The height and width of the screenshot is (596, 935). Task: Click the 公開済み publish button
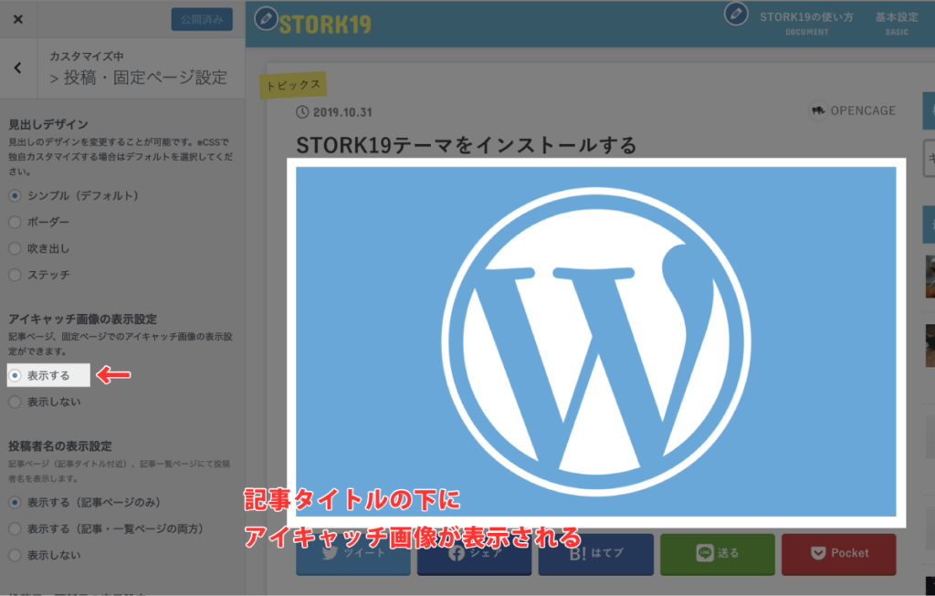[202, 19]
